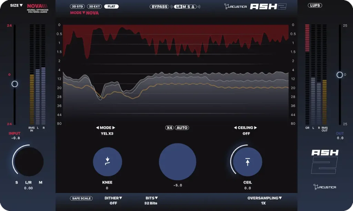The image size is (353, 211).
Task: Open the MODE NOVA dropdown
Action: tap(84, 13)
